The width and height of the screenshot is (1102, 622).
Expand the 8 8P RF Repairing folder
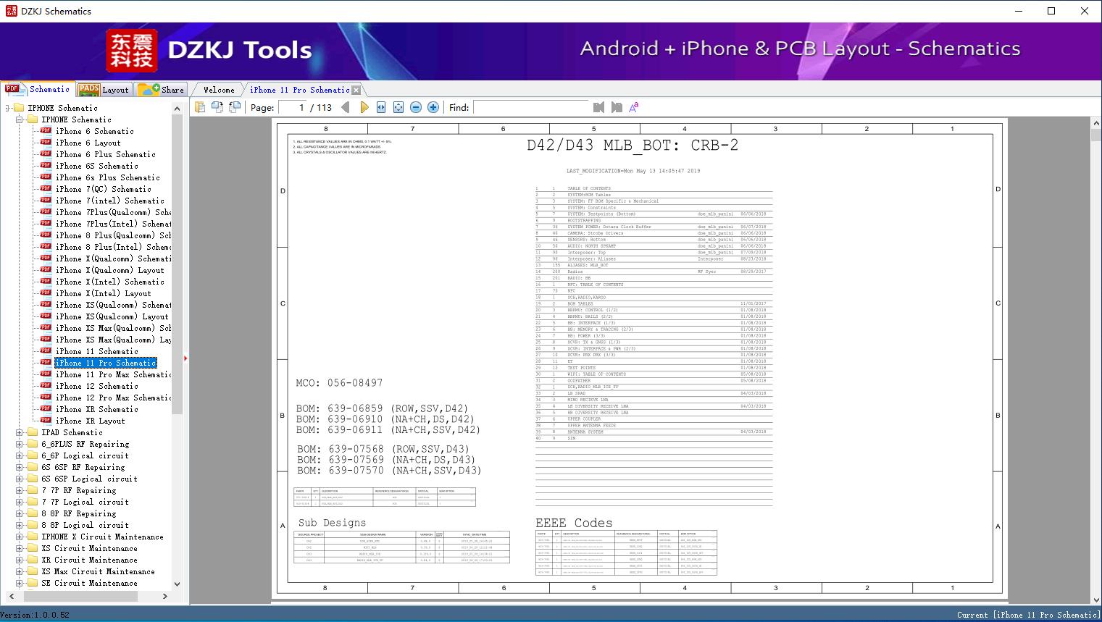20,513
